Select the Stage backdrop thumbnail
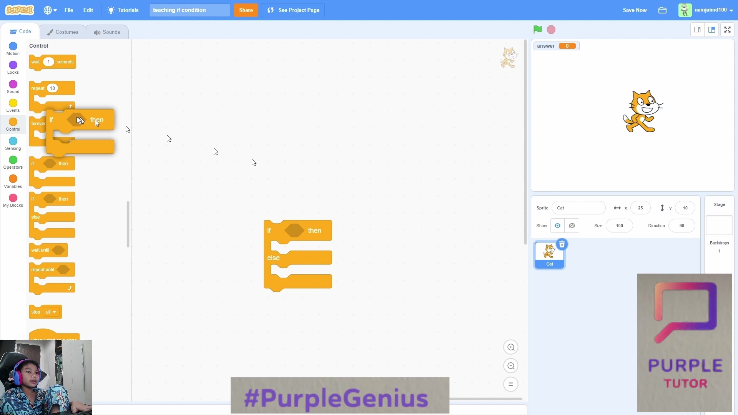Viewport: 738px width, 415px height. pos(719,225)
